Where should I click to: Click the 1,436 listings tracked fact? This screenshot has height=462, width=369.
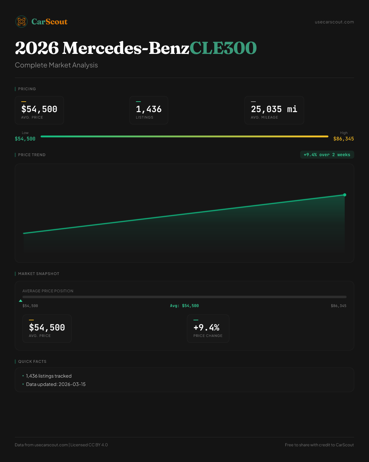pos(49,376)
